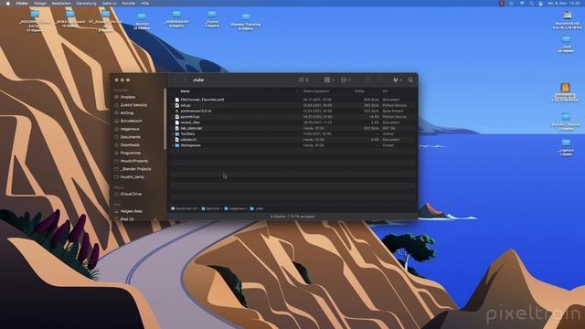Expand the ToolSets folder disclosure triangle
This screenshot has height=329, width=585.
[173, 134]
